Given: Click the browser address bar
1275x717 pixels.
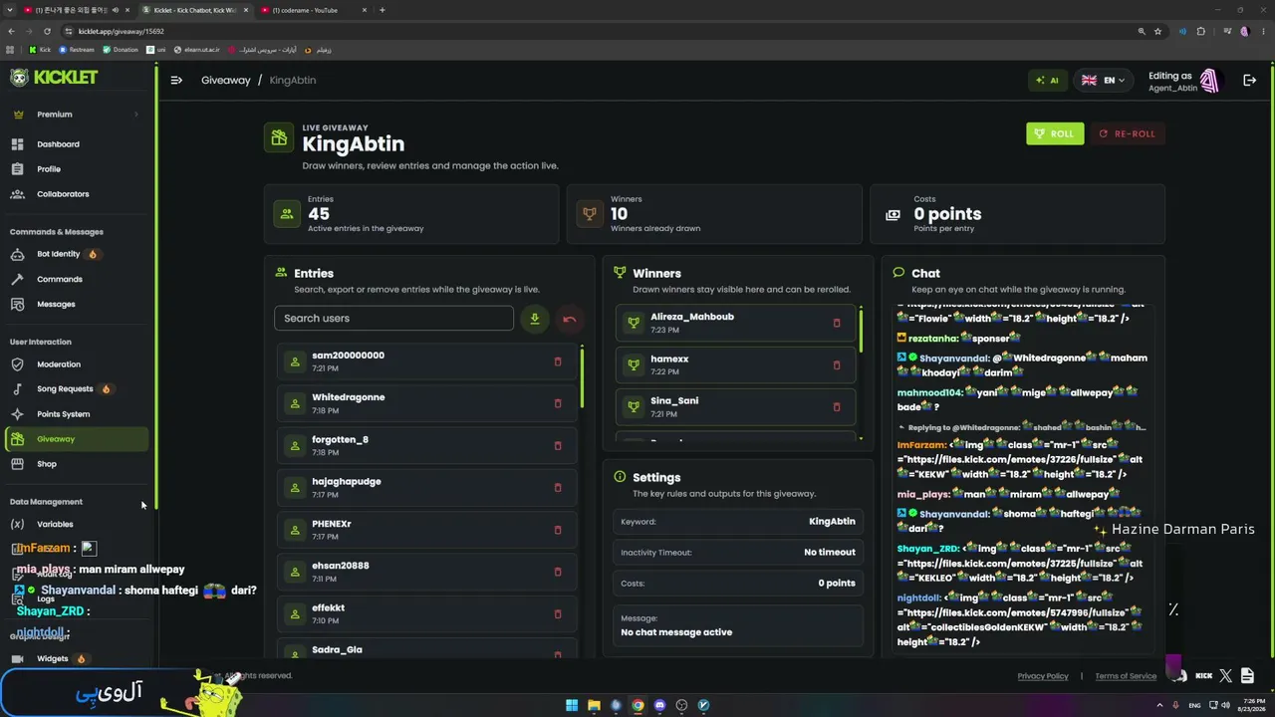Looking at the screenshot, I should click(x=598, y=31).
